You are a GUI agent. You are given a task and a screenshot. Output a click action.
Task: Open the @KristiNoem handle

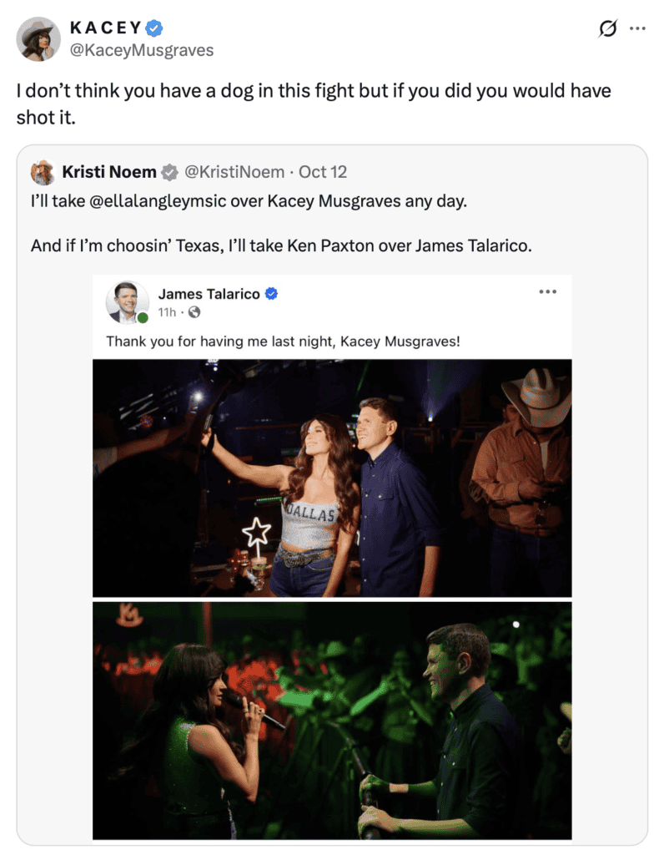[234, 172]
